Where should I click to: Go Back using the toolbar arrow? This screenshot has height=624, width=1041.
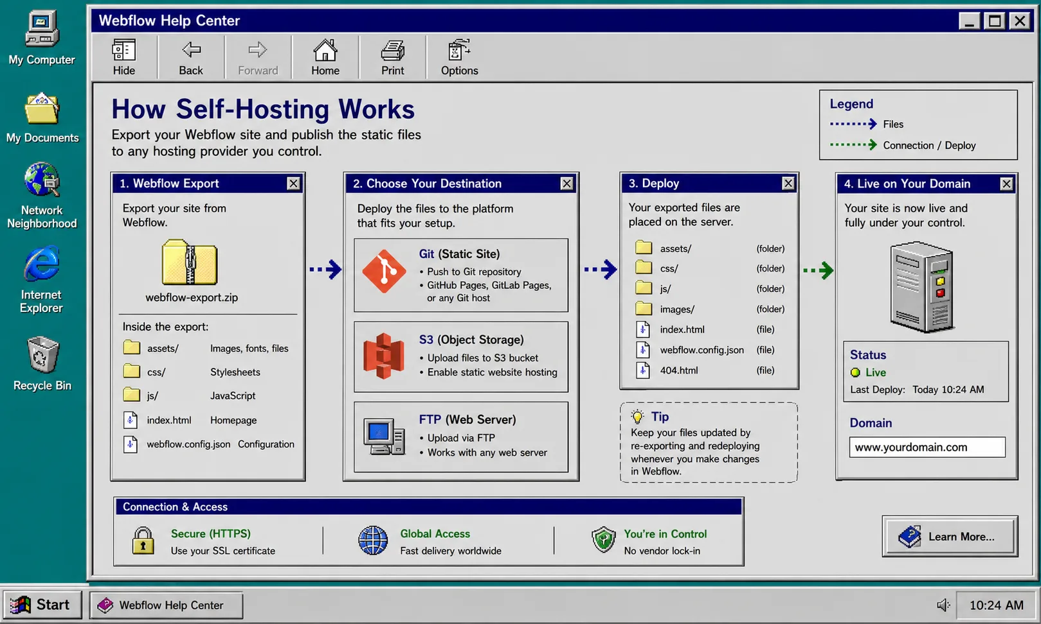tap(191, 57)
